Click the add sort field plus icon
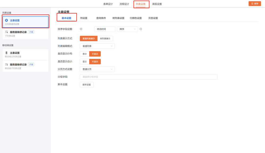 81,29
